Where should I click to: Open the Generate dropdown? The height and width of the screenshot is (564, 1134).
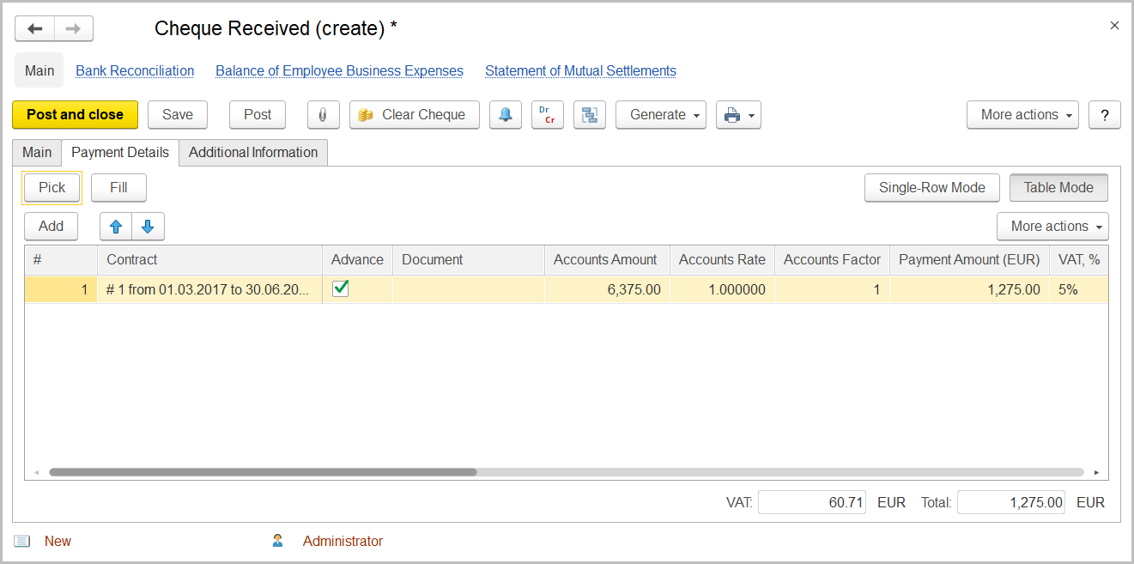pos(660,114)
